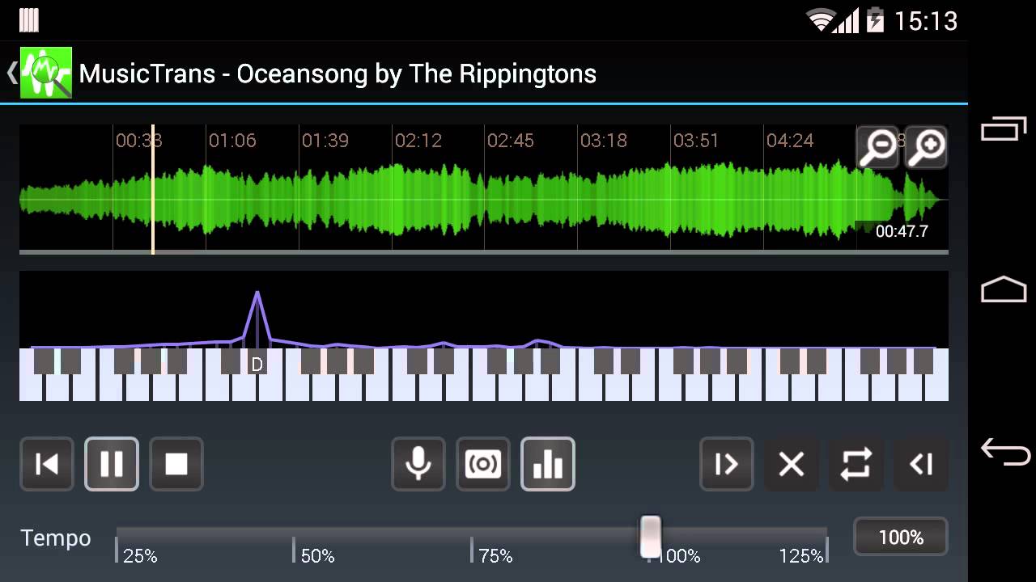
Task: Seek to 01:39 in the waveform
Action: pyautogui.click(x=325, y=141)
